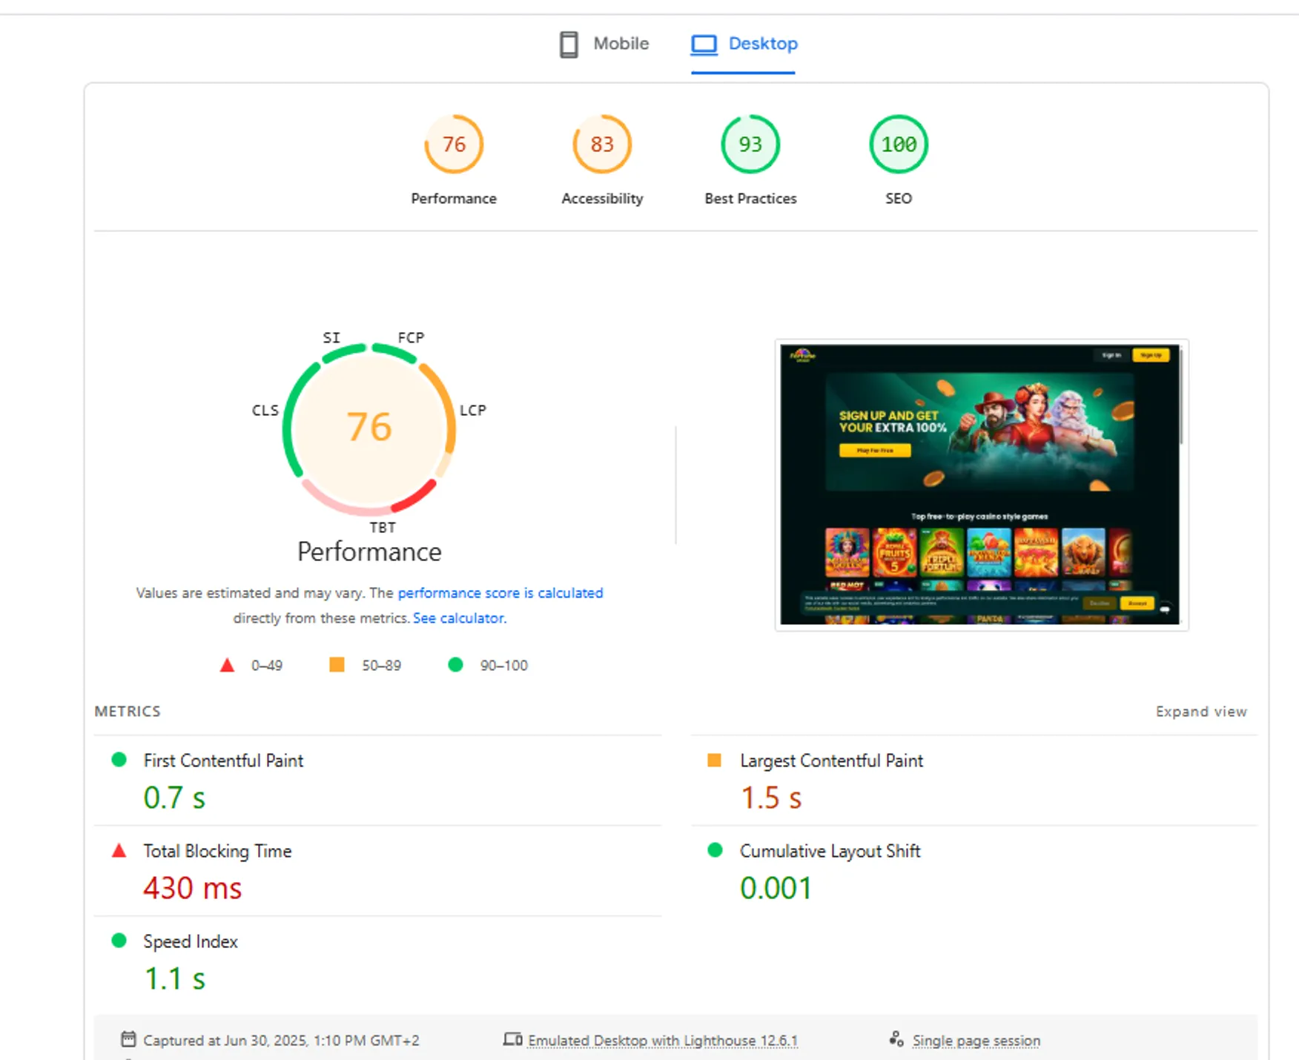The height and width of the screenshot is (1060, 1299).
Task: Click the First Contentful Paint metric title
Action: 223,761
